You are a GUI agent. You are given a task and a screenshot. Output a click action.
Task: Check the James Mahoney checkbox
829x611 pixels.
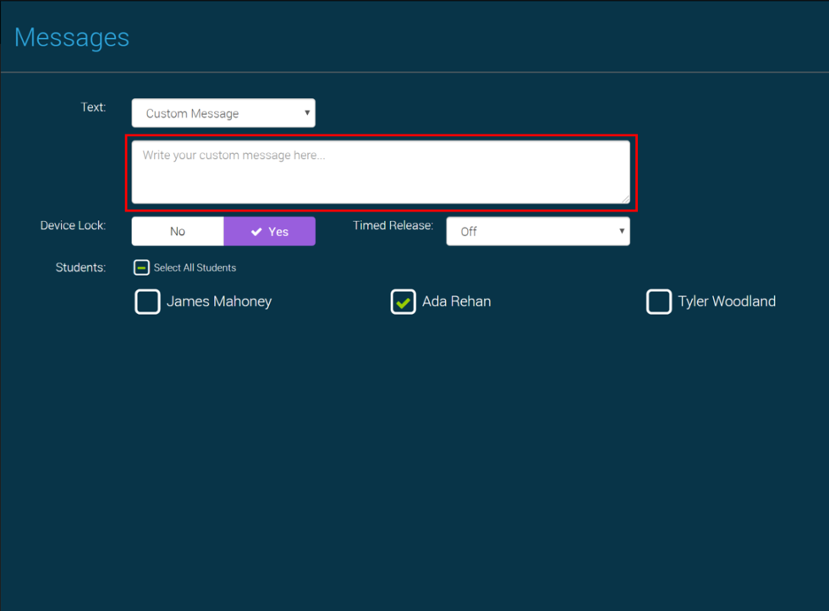[147, 302]
